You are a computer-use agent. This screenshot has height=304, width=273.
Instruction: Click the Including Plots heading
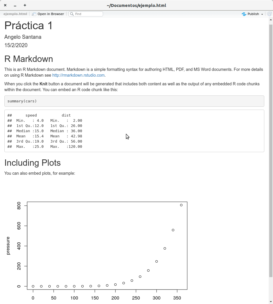pos(32,163)
